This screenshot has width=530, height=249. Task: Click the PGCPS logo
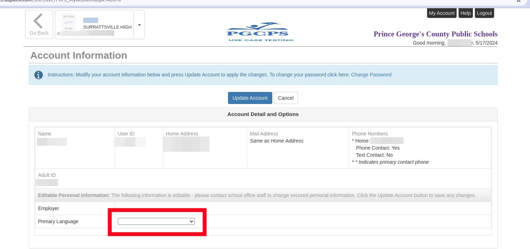click(260, 32)
